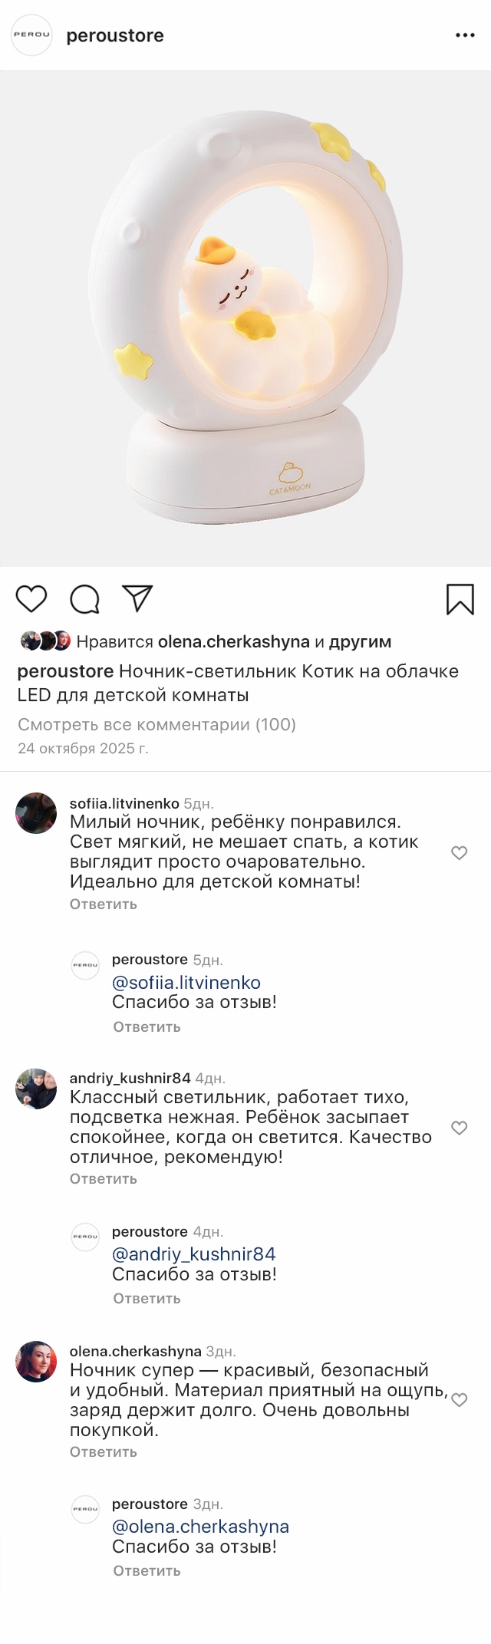
Task: Open andriy_kushnir84's profile picture
Action: pyautogui.click(x=36, y=1088)
